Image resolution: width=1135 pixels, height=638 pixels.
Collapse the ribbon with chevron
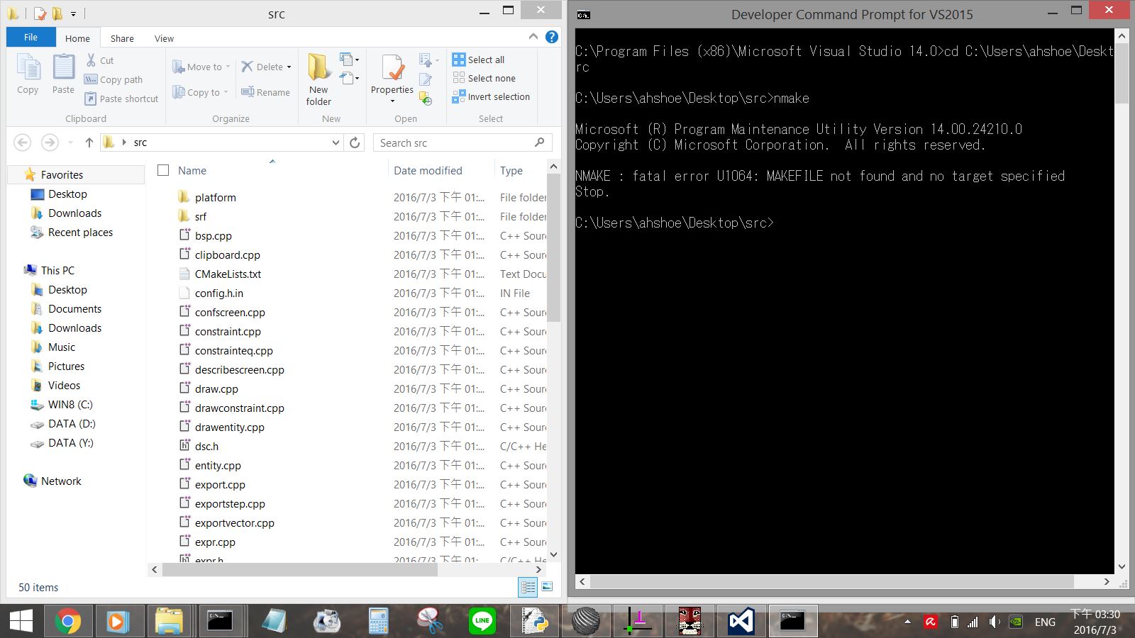533,36
